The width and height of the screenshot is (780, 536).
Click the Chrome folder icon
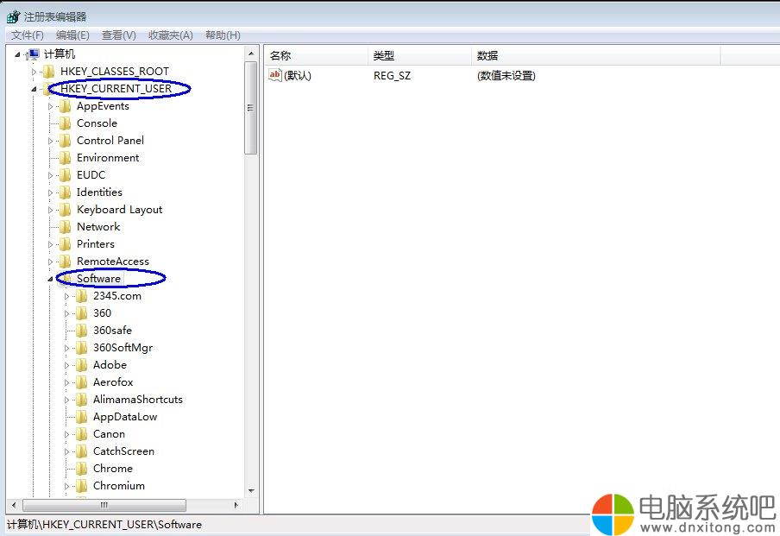82,469
